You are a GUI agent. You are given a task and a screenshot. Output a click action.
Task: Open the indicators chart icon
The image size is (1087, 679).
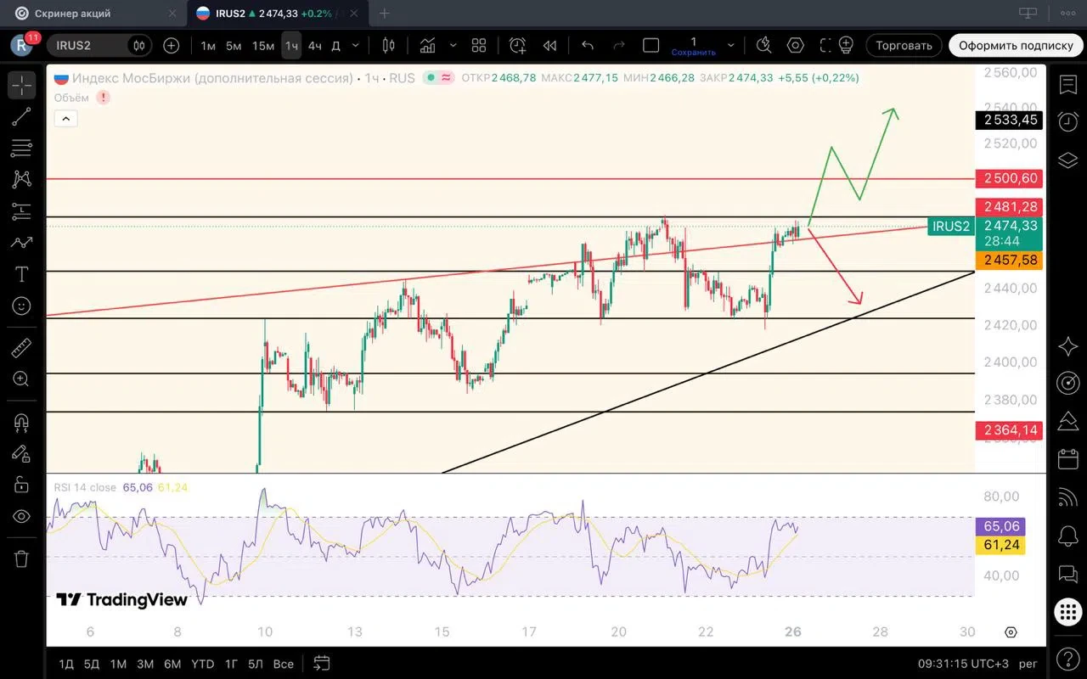click(x=427, y=45)
